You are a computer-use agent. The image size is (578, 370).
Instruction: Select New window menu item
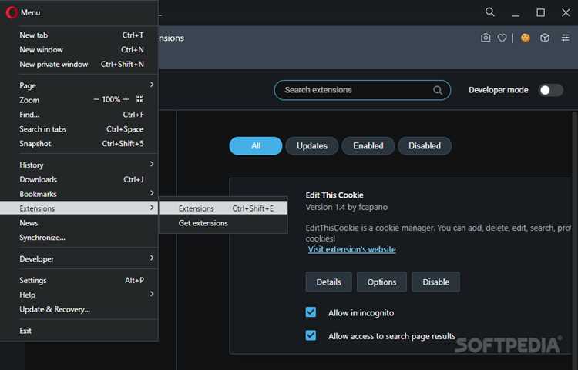pos(79,50)
